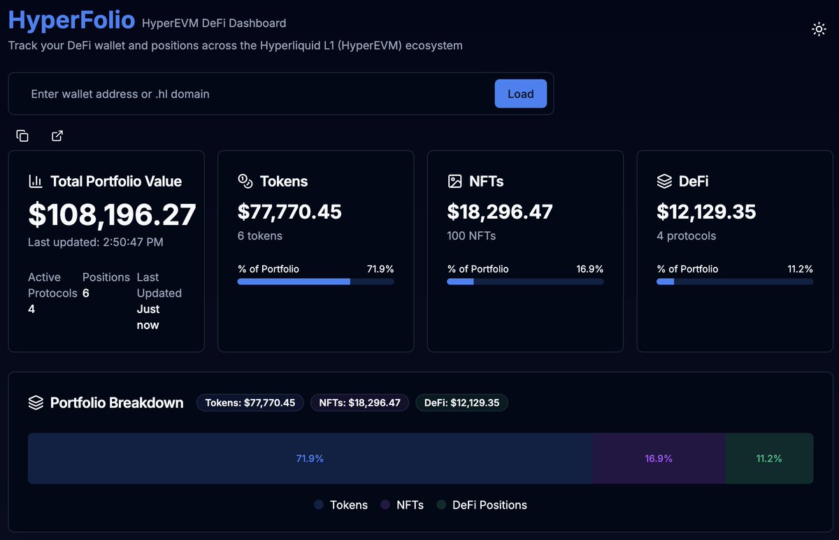
Task: Click the NFTs card progress bar
Action: pyautogui.click(x=525, y=282)
